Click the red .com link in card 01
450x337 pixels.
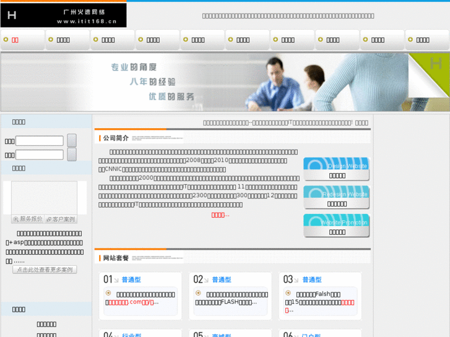click(x=131, y=302)
